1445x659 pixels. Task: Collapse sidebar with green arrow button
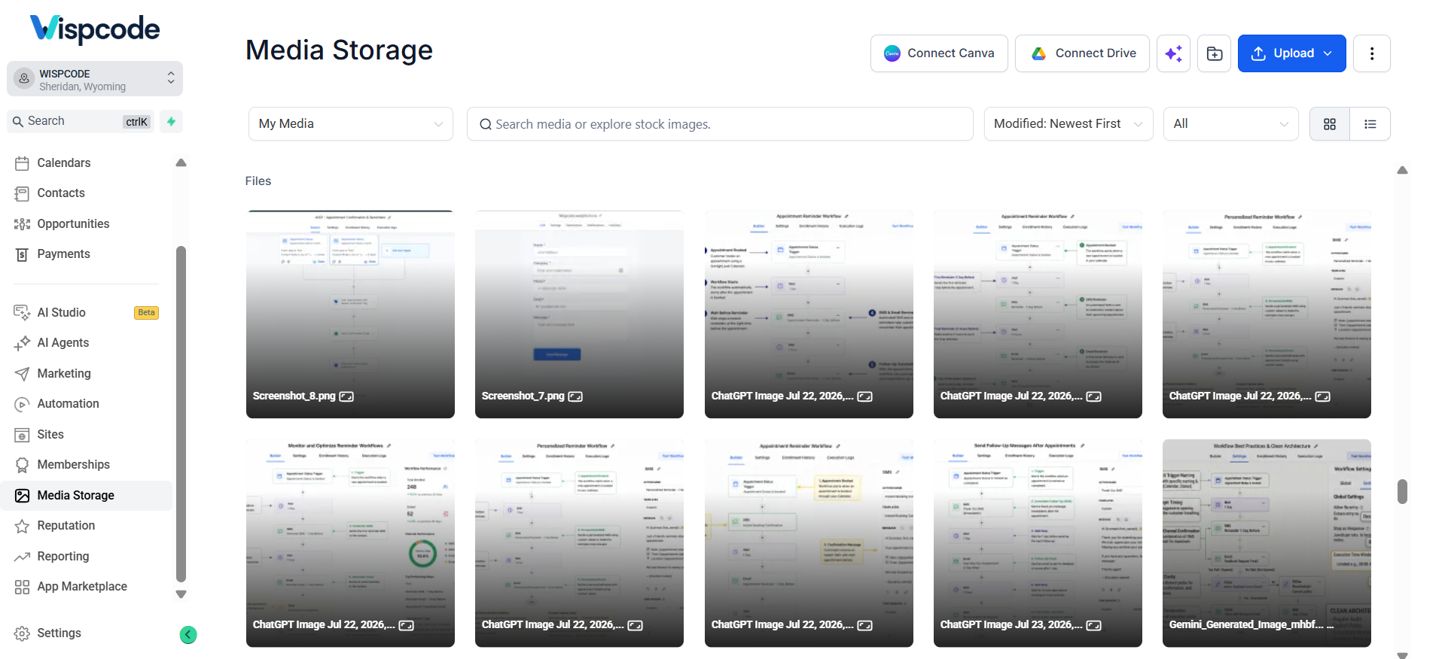pos(188,635)
